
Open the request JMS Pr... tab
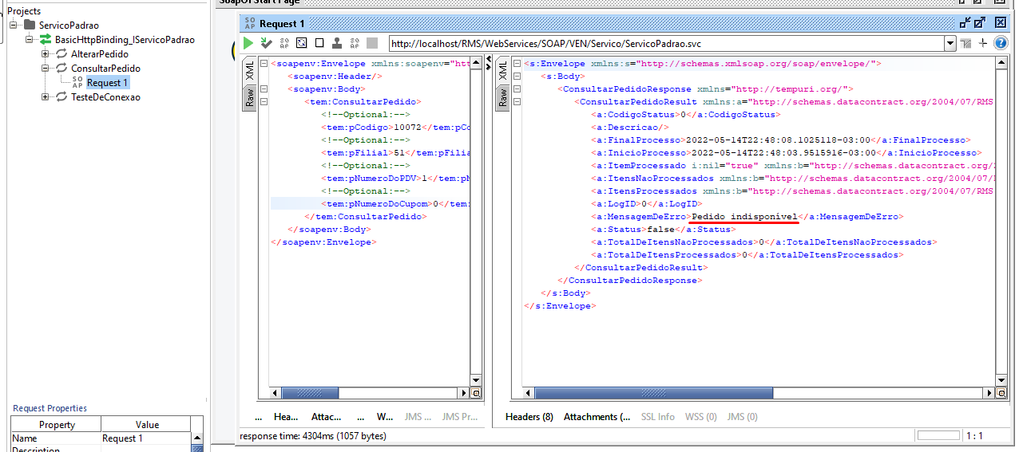[461, 417]
